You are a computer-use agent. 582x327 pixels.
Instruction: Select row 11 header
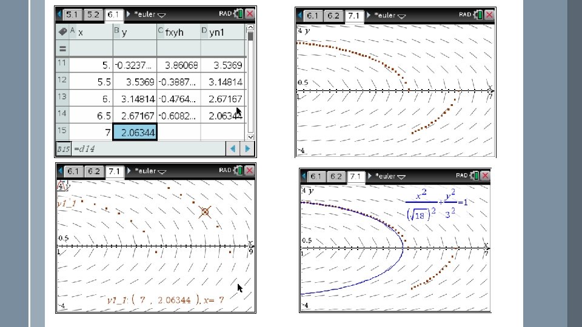coord(62,65)
